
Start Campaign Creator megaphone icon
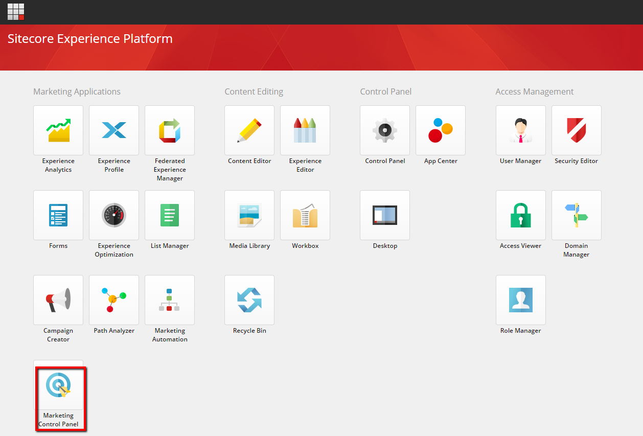tap(58, 300)
